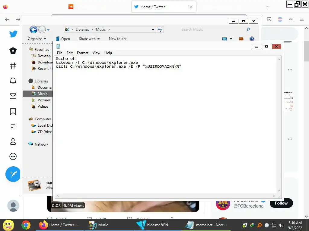The height and width of the screenshot is (231, 309).
Task: Click the Twitter bird logo in sidebar
Action: (x=13, y=34)
